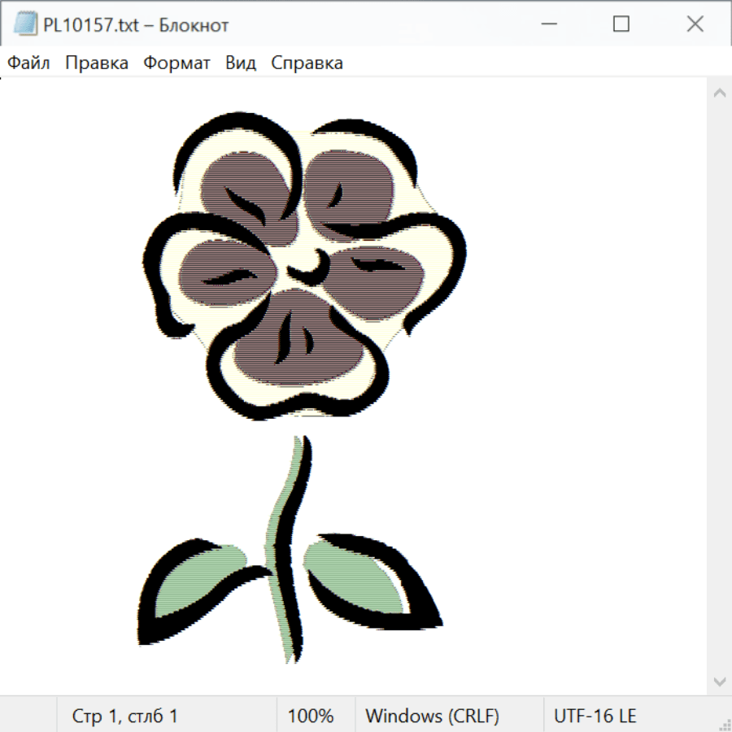The width and height of the screenshot is (732, 732).
Task: Open the Формат menu
Action: tap(176, 63)
